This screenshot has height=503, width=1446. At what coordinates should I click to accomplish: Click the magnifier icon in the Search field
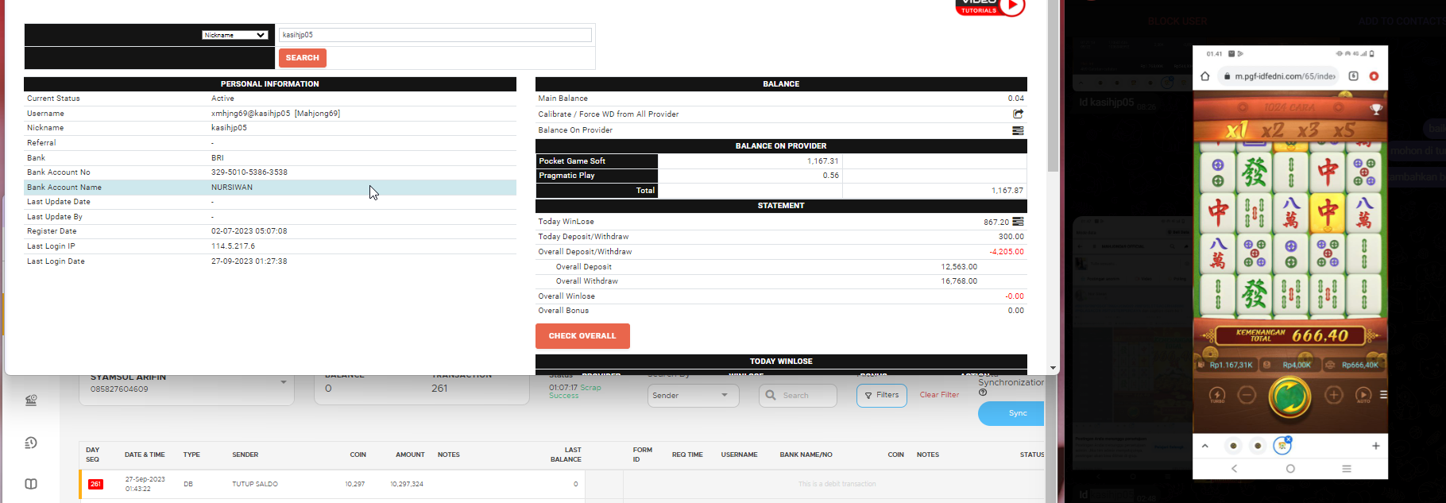(771, 395)
